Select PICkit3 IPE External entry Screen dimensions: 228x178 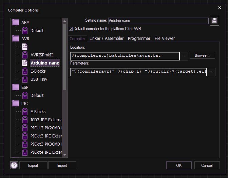coord(46,136)
